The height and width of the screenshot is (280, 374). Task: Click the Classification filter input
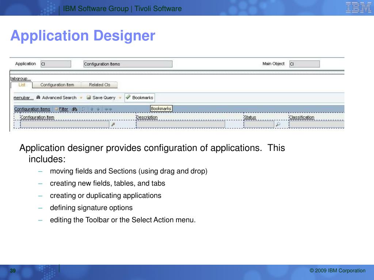coord(317,124)
